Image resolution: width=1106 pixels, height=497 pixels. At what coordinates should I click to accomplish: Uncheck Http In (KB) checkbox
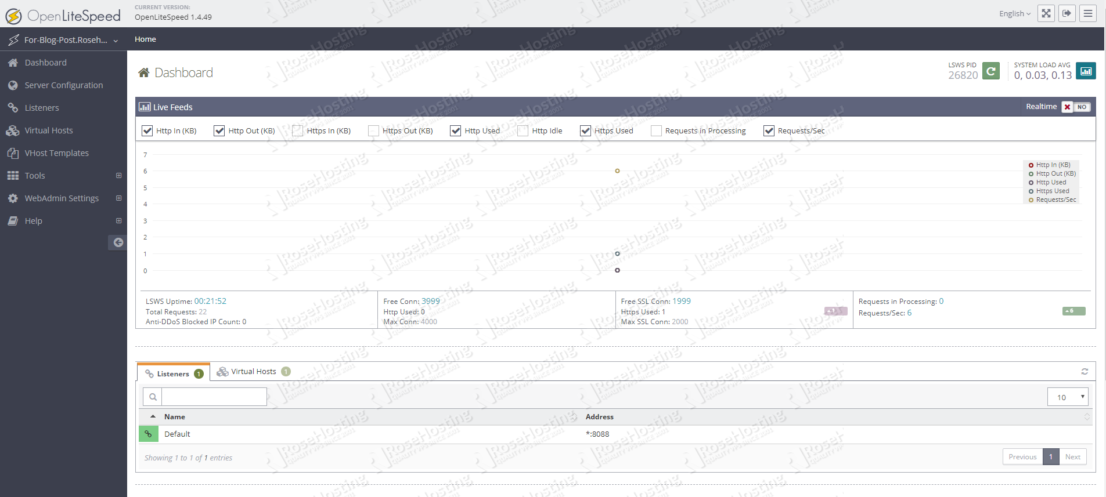point(147,131)
